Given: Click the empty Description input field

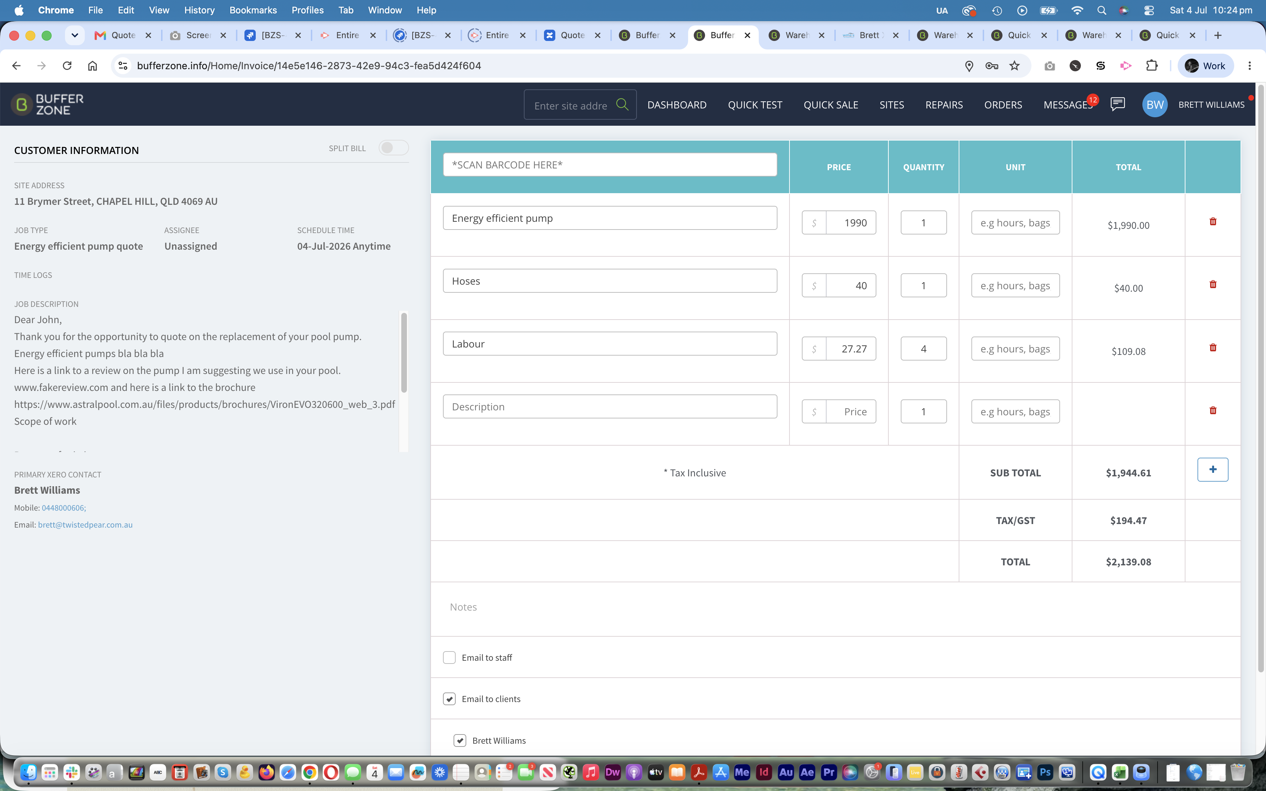Looking at the screenshot, I should (609, 406).
